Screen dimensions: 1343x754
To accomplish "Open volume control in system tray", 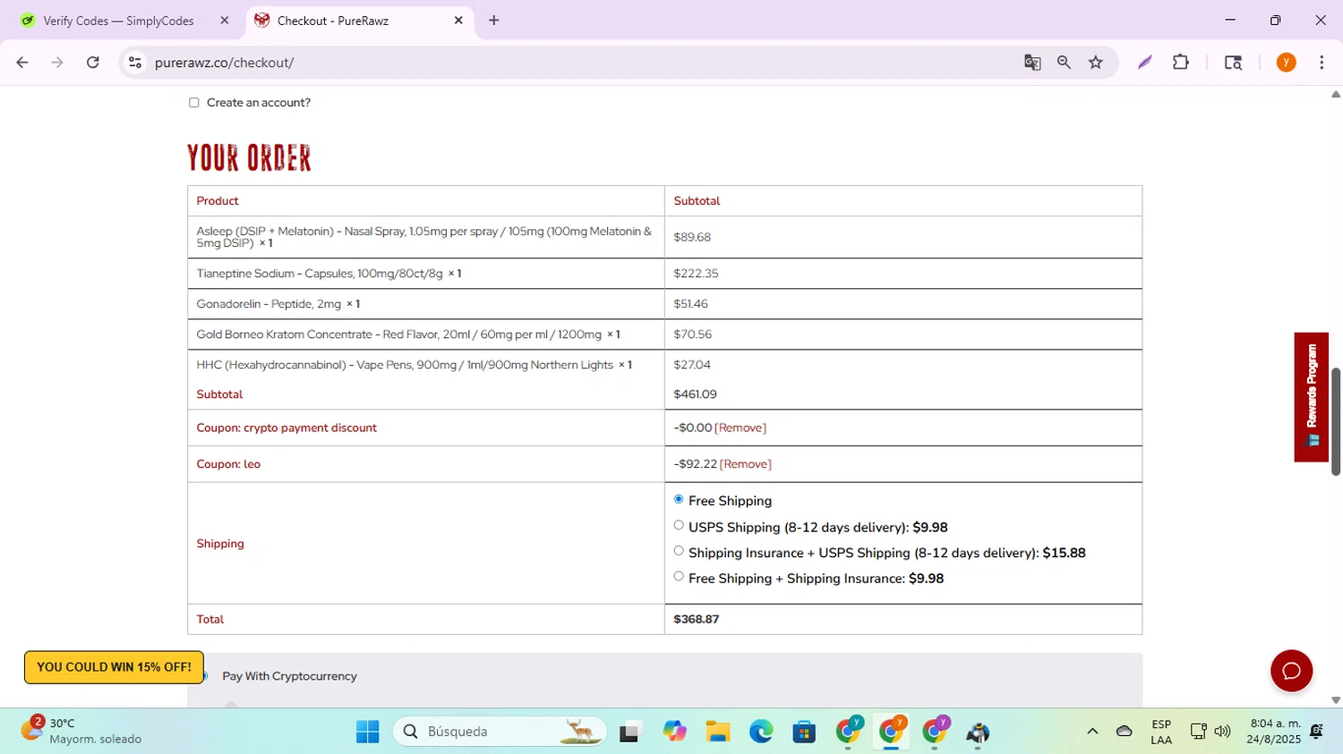I will click(1222, 732).
